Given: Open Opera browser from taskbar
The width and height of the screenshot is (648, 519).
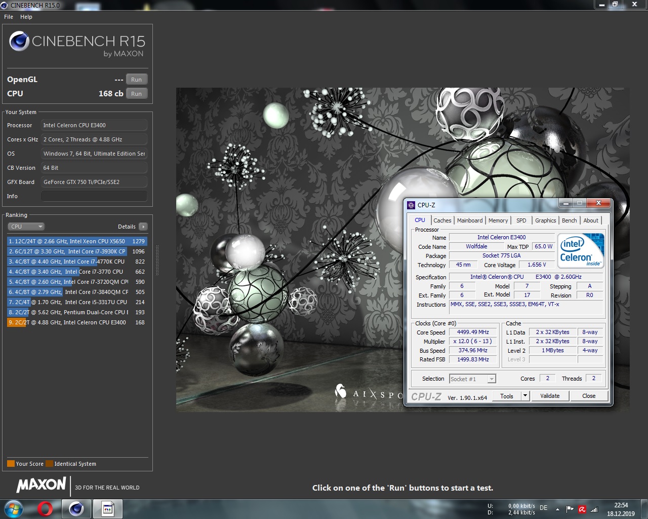Looking at the screenshot, I should coord(45,508).
